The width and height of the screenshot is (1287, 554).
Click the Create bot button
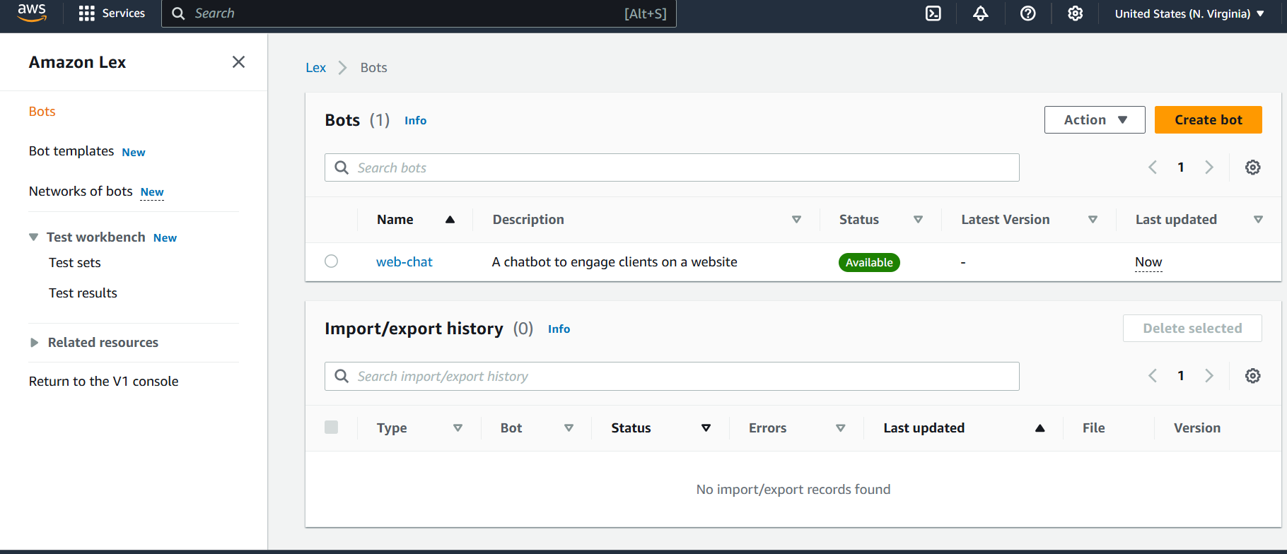tap(1209, 120)
